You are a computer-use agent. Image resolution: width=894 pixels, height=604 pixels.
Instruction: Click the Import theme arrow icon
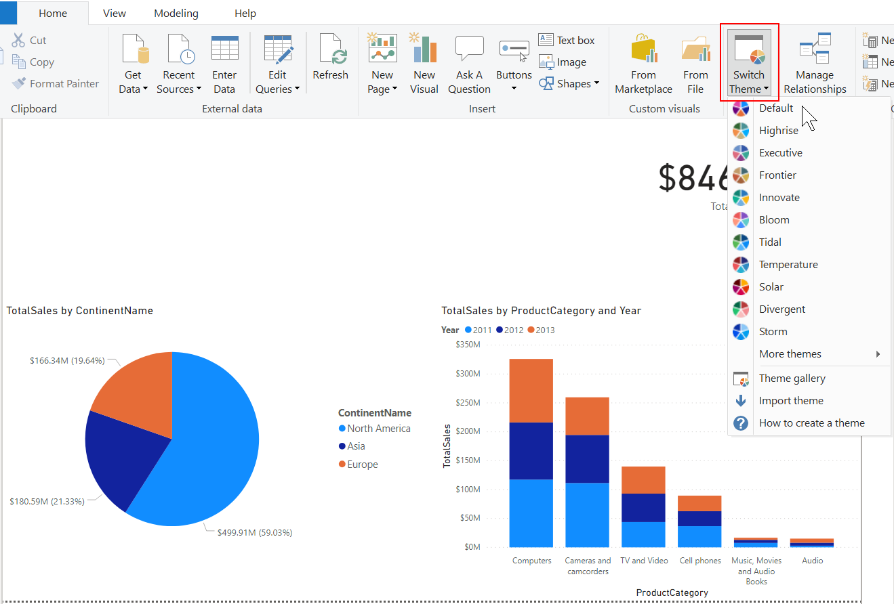[741, 401]
